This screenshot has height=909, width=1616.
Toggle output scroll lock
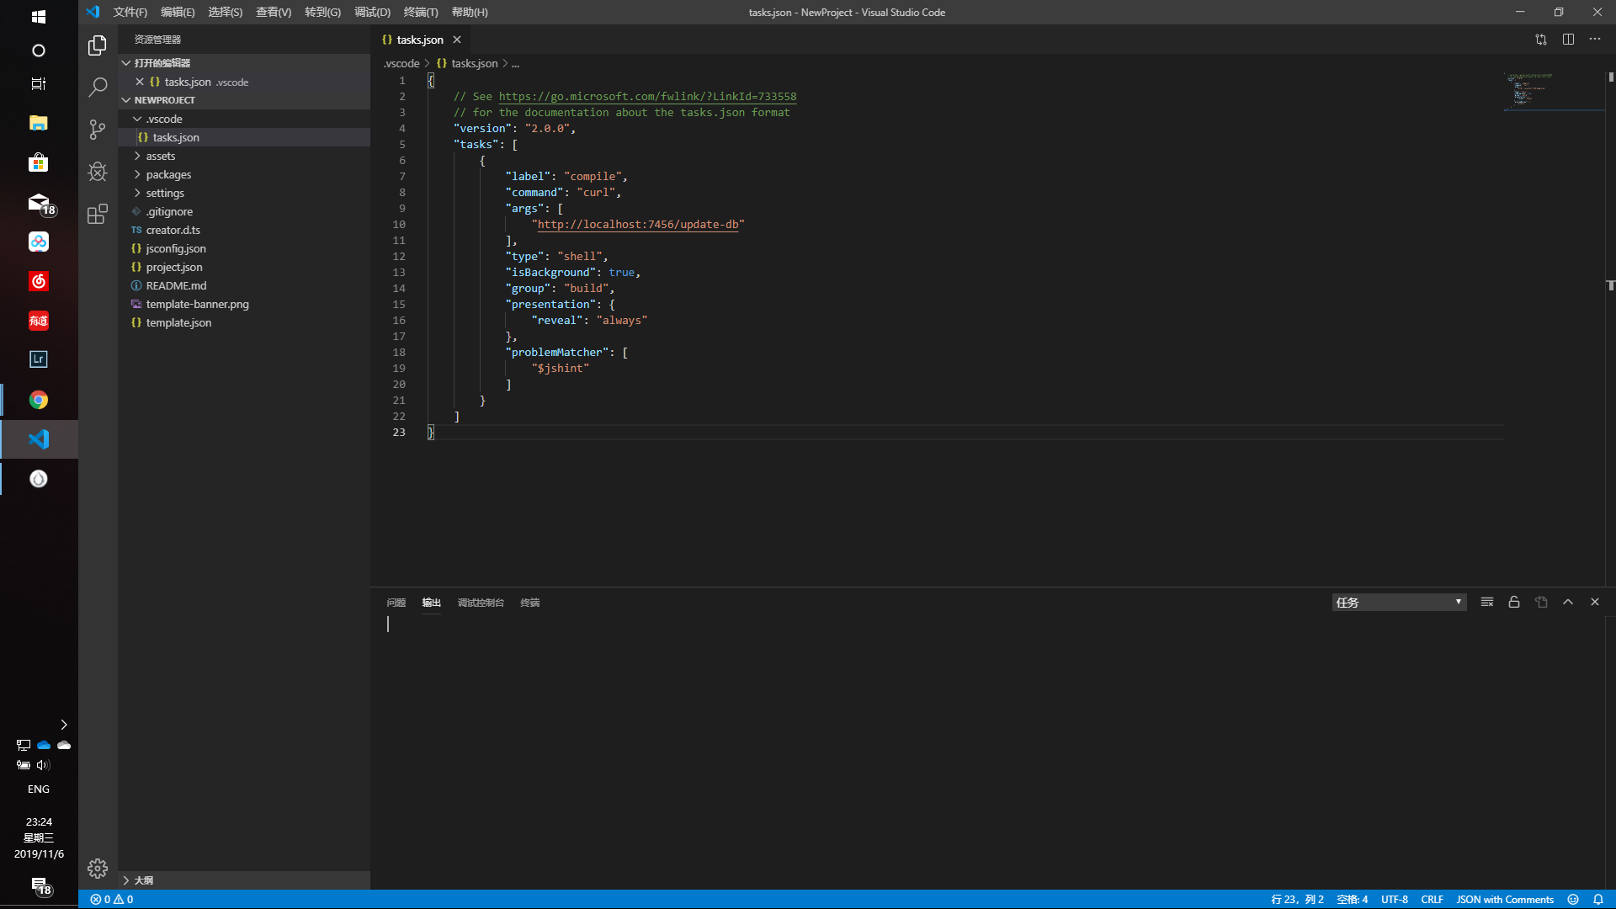(1514, 602)
